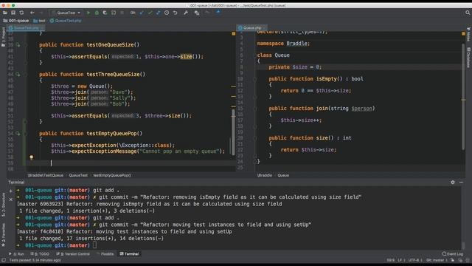
Task: Click the orange inspection indicator atop right editor
Action: (x=463, y=34)
